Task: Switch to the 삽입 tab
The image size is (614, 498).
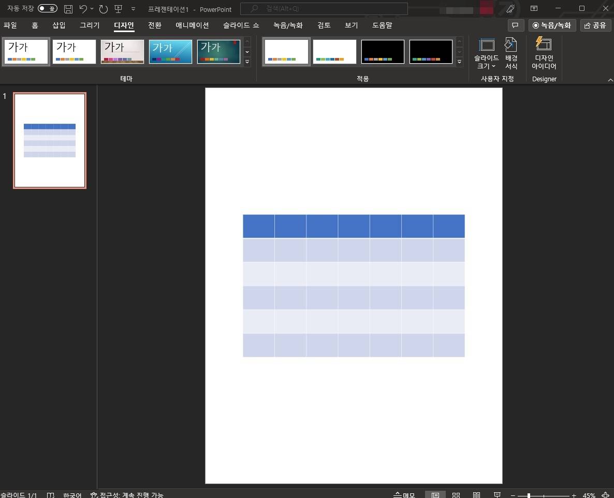Action: [x=59, y=25]
